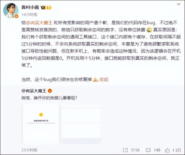185x155 pixels.
Task: Click the crown membership badge
Action: (46, 7)
